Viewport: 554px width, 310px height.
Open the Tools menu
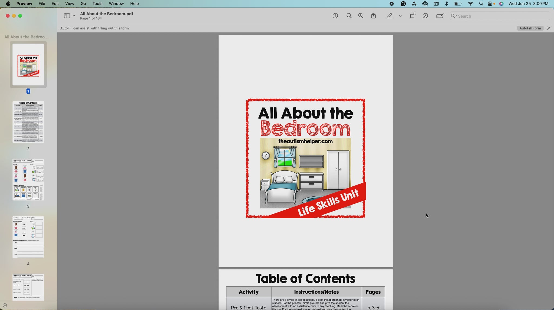[x=97, y=4]
